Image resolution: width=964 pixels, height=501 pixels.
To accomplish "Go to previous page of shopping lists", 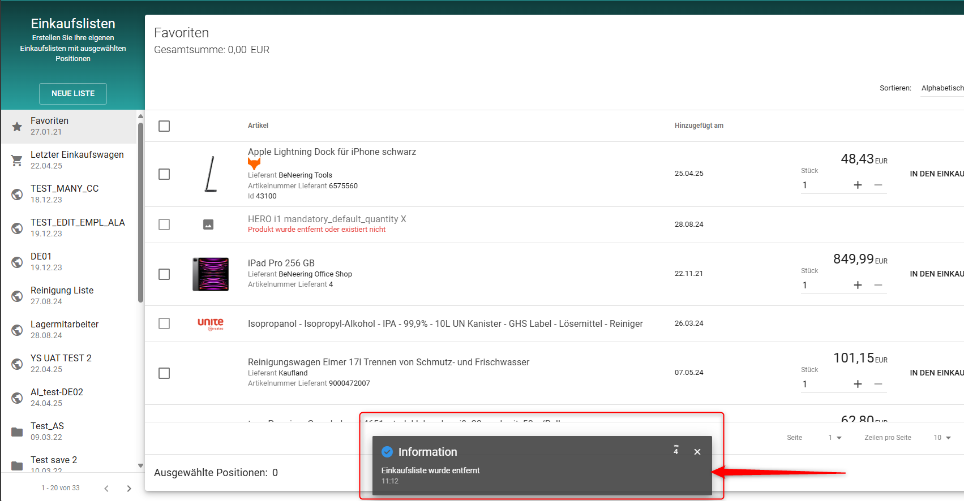I will pos(106,489).
